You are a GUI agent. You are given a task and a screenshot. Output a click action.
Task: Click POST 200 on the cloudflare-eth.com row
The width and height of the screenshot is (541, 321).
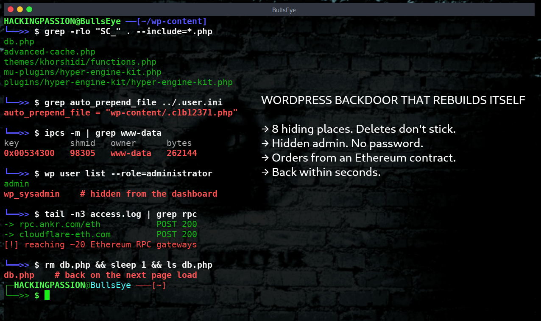[x=177, y=234]
